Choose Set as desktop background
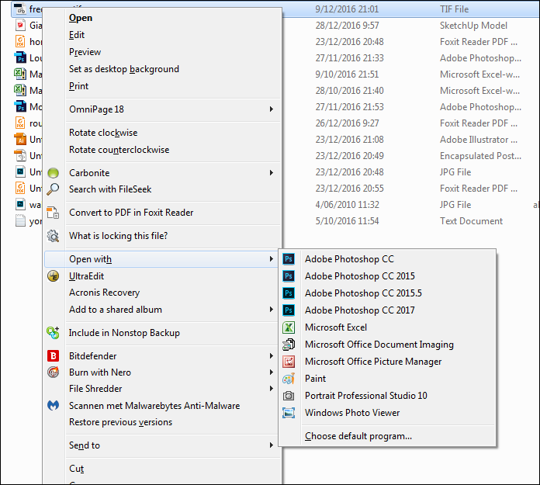The height and width of the screenshot is (485, 540). click(x=124, y=69)
